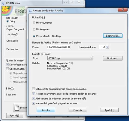Toggle Mostrar esta ventana antes de siguiente sesión
Viewport: 129px width, 121px height.
(x=33, y=94)
